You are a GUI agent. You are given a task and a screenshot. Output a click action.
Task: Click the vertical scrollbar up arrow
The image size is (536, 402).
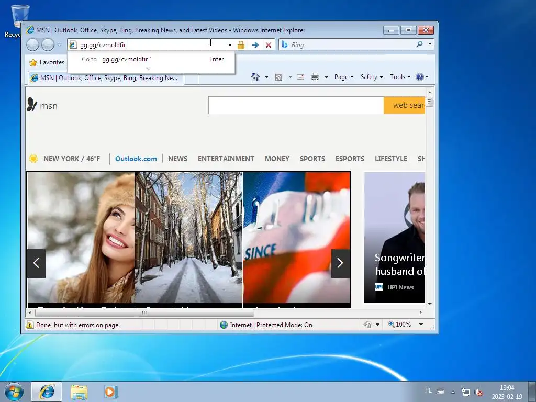tap(430, 92)
